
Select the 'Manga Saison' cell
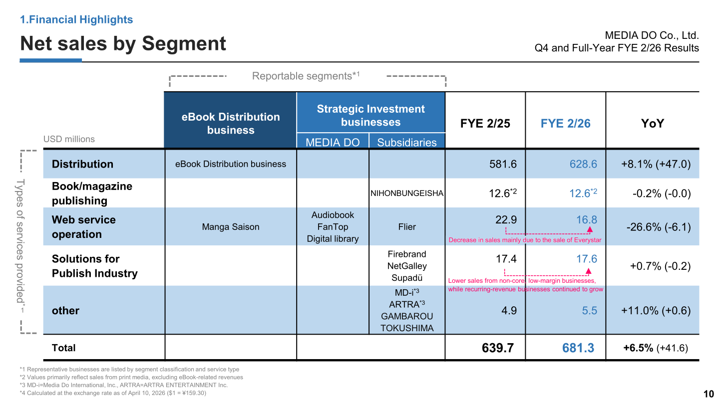231,227
